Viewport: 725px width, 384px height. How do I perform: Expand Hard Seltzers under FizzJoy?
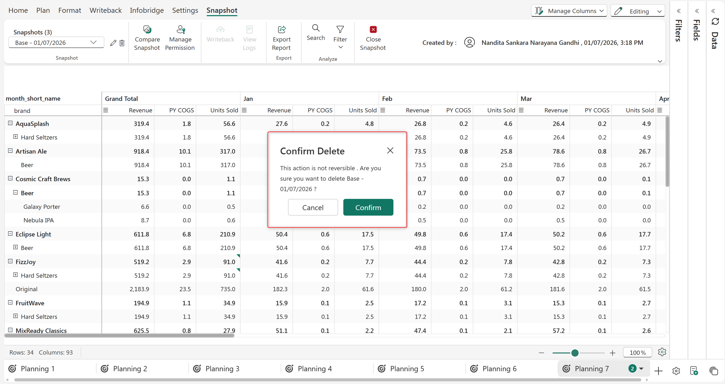point(15,275)
